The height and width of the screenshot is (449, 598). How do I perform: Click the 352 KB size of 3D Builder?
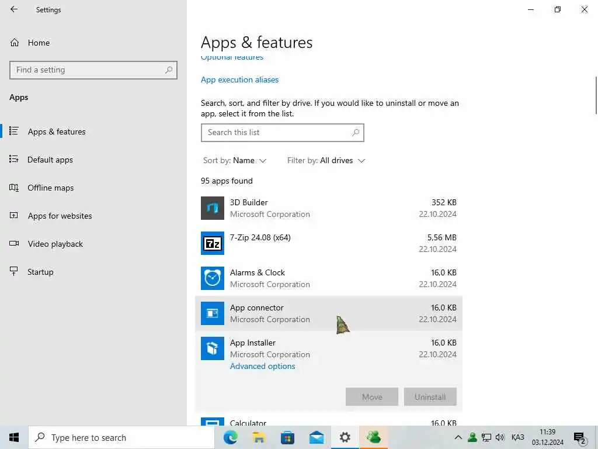click(x=444, y=202)
